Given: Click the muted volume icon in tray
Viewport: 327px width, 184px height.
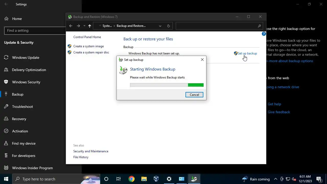Looking at the screenshot, I should [294, 179].
